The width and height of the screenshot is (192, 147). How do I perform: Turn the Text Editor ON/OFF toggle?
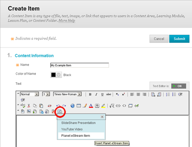[x=179, y=86]
